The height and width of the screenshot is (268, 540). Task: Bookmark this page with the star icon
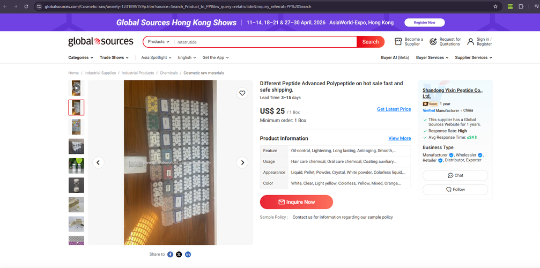(495, 6)
